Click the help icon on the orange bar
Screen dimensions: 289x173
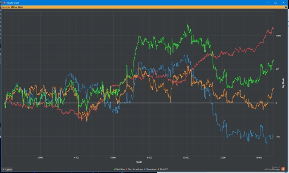coord(286,7)
